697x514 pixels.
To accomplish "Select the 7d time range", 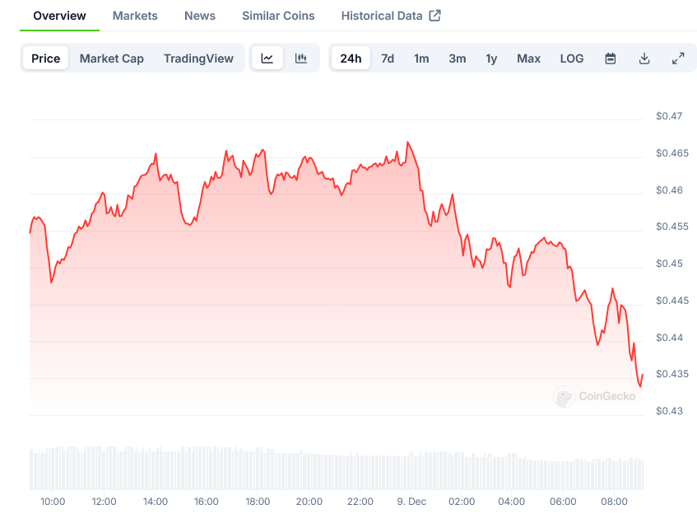I will pyautogui.click(x=388, y=58).
